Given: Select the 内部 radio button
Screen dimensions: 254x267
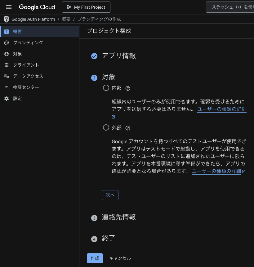Looking at the screenshot, I should 106,88.
